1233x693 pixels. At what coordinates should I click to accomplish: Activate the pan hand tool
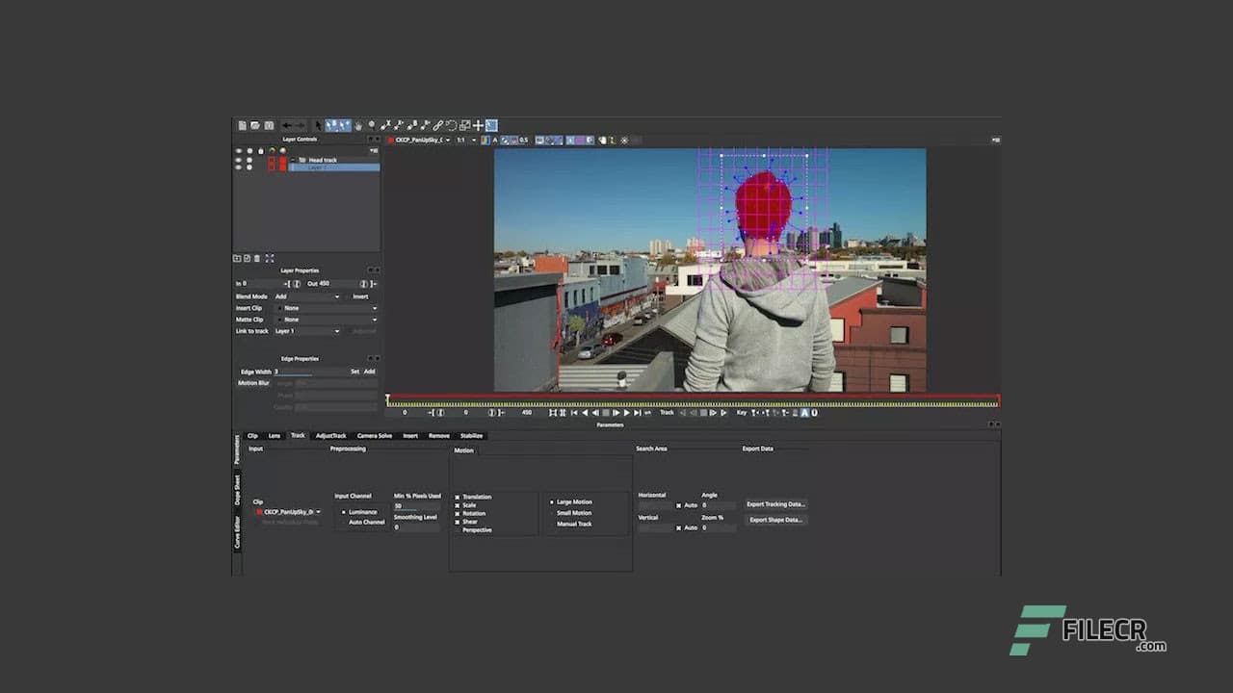click(x=358, y=125)
